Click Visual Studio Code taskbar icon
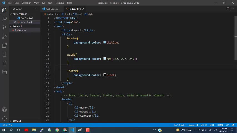 click(72, 130)
